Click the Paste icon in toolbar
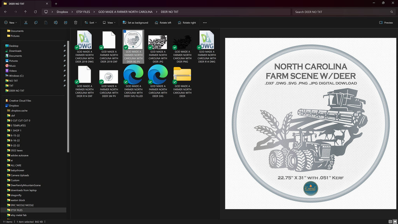Image resolution: width=398 pixels, height=224 pixels. tap(46, 23)
